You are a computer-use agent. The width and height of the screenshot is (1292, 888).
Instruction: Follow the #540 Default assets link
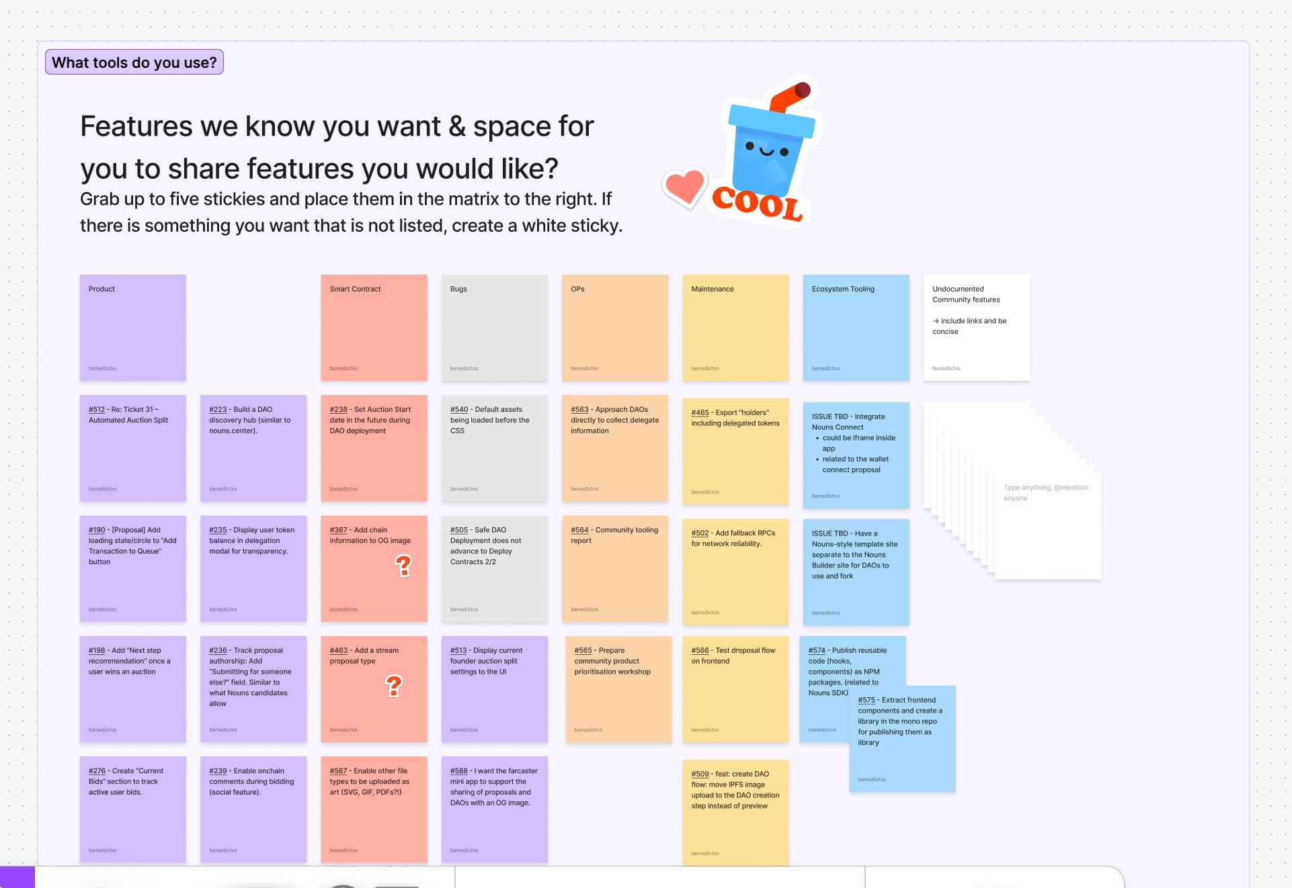[458, 410]
